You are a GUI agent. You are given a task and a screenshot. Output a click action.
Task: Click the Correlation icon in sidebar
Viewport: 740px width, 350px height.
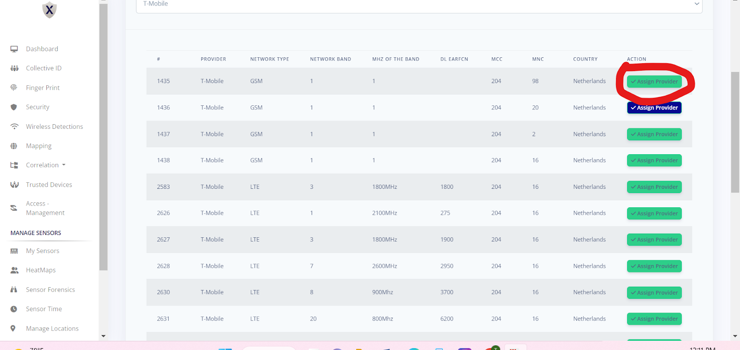[x=14, y=165]
